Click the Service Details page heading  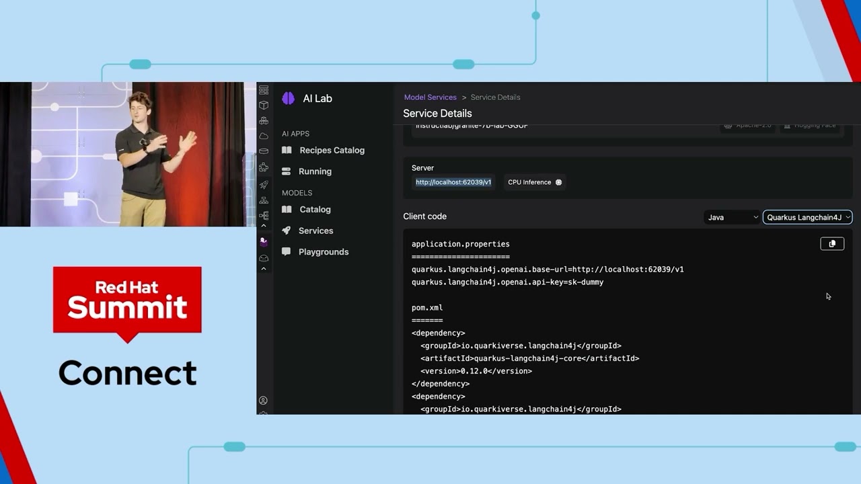click(437, 114)
